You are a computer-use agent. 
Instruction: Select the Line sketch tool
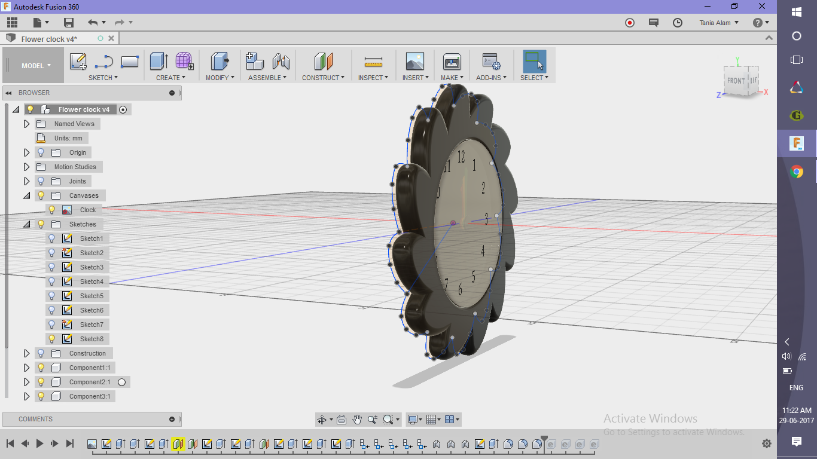(x=104, y=62)
